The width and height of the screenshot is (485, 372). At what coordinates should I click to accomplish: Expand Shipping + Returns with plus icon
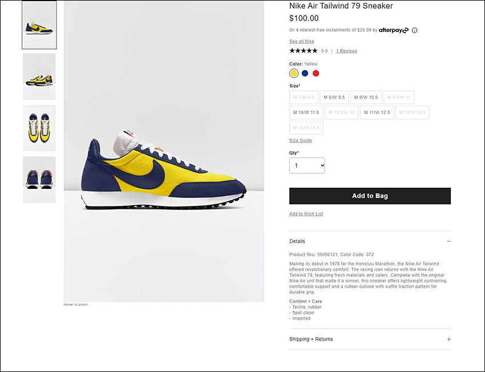[448, 339]
